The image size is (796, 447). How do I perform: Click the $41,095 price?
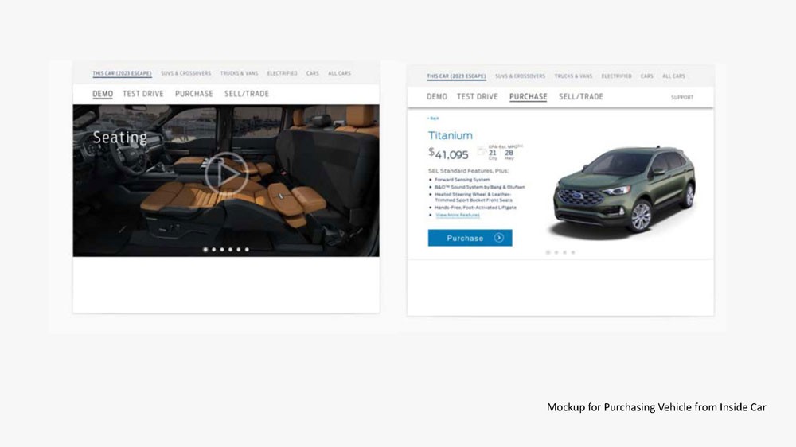pos(448,154)
